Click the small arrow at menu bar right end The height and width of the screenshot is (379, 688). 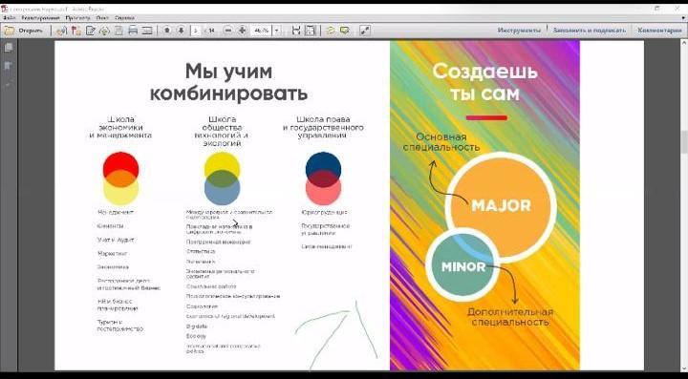[682, 18]
